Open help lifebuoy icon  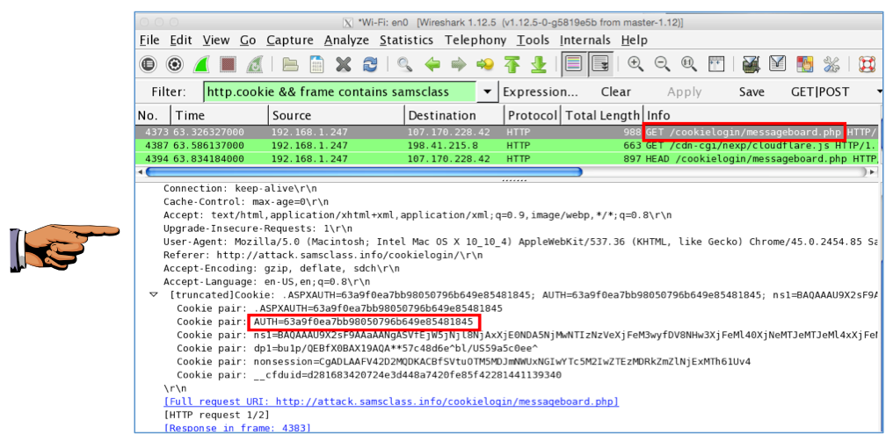[x=867, y=64]
